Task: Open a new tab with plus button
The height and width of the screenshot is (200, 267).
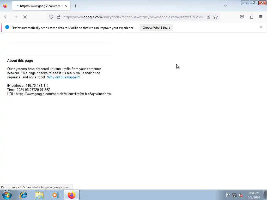Action: click(76, 6)
